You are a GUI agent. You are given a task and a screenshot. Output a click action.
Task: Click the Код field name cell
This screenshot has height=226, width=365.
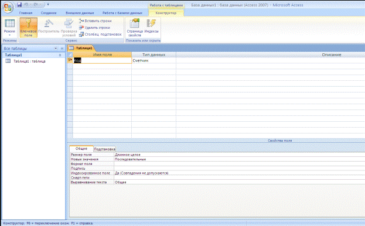103,60
